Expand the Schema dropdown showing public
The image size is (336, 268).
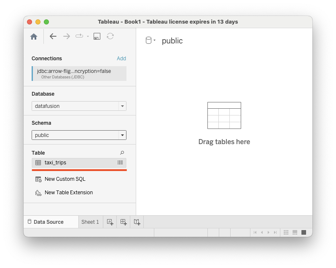tap(79, 135)
